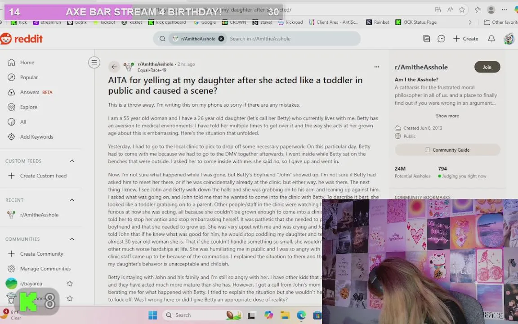Image resolution: width=518 pixels, height=324 pixels.
Task: Add page to favorites star
Action: click(462, 10)
